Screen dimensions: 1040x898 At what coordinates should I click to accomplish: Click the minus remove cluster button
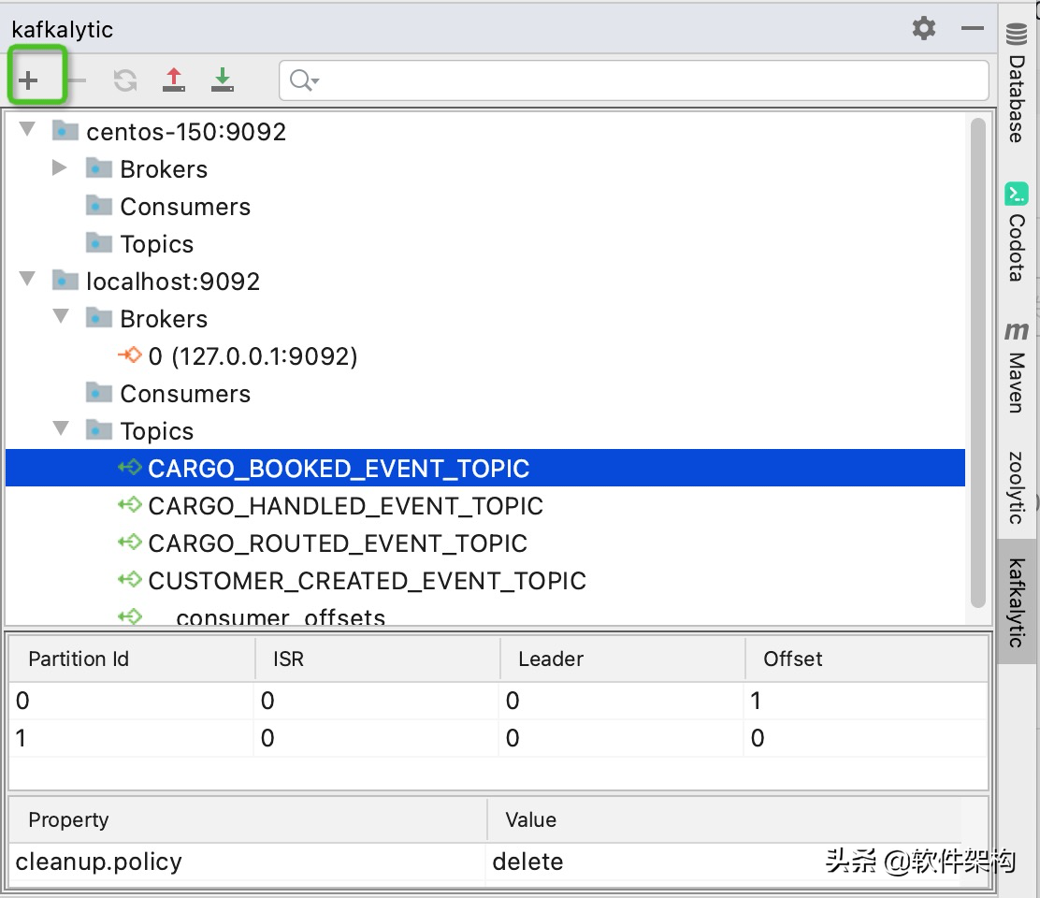tap(77, 80)
